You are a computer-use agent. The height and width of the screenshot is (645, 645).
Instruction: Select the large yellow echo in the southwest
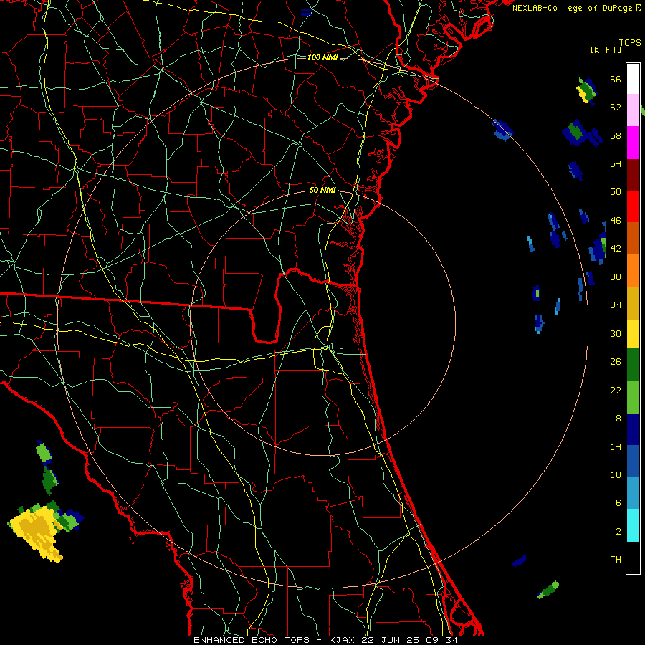click(37, 533)
